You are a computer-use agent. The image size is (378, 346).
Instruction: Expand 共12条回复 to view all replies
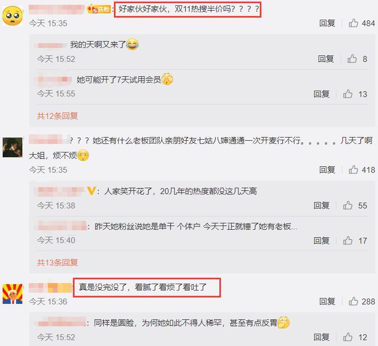pos(57,116)
